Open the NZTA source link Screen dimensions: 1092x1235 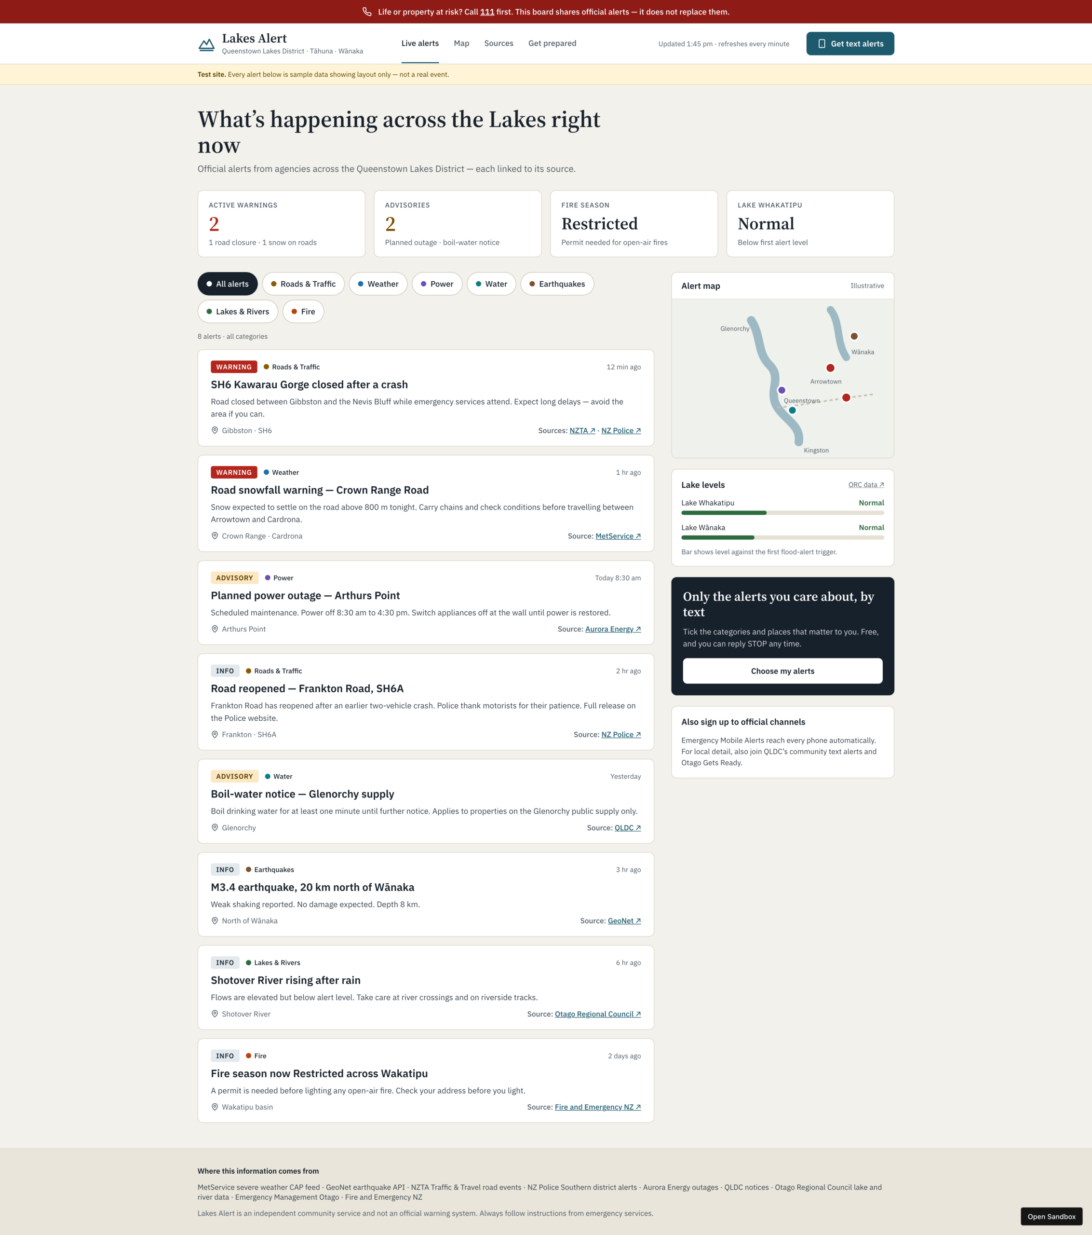click(x=582, y=431)
